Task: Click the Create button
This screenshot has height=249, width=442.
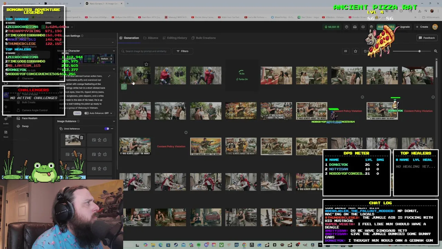Action: point(422,27)
